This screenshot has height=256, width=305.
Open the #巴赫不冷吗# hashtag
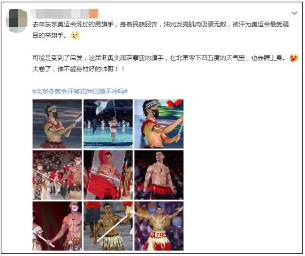(x=107, y=91)
